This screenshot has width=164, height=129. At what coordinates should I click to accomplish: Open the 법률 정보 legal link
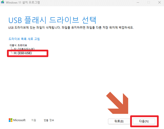pos(49,120)
